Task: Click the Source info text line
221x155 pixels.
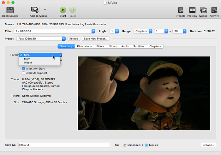Action: click(62, 24)
